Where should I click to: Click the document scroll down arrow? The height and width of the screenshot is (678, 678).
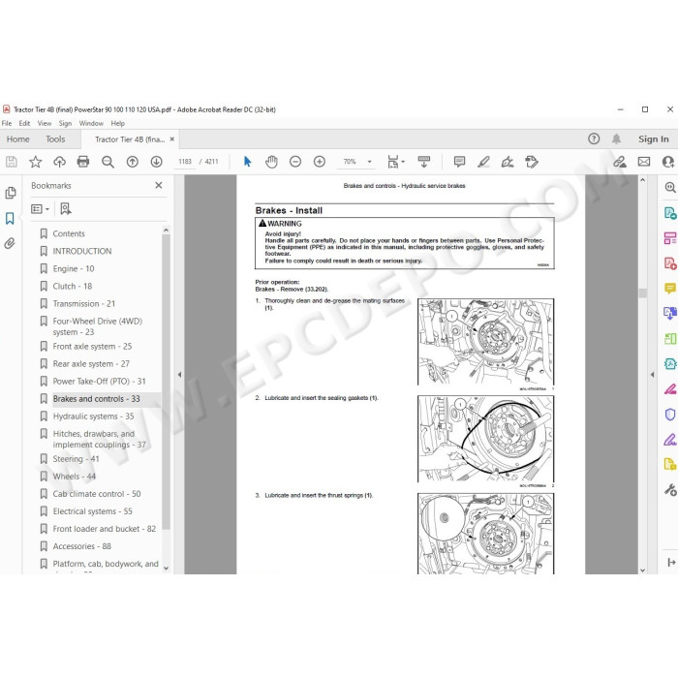(642, 570)
